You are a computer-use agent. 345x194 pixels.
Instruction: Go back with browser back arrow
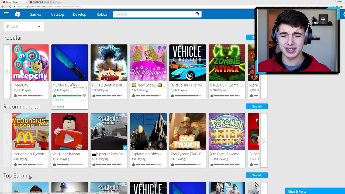tap(2, 6)
